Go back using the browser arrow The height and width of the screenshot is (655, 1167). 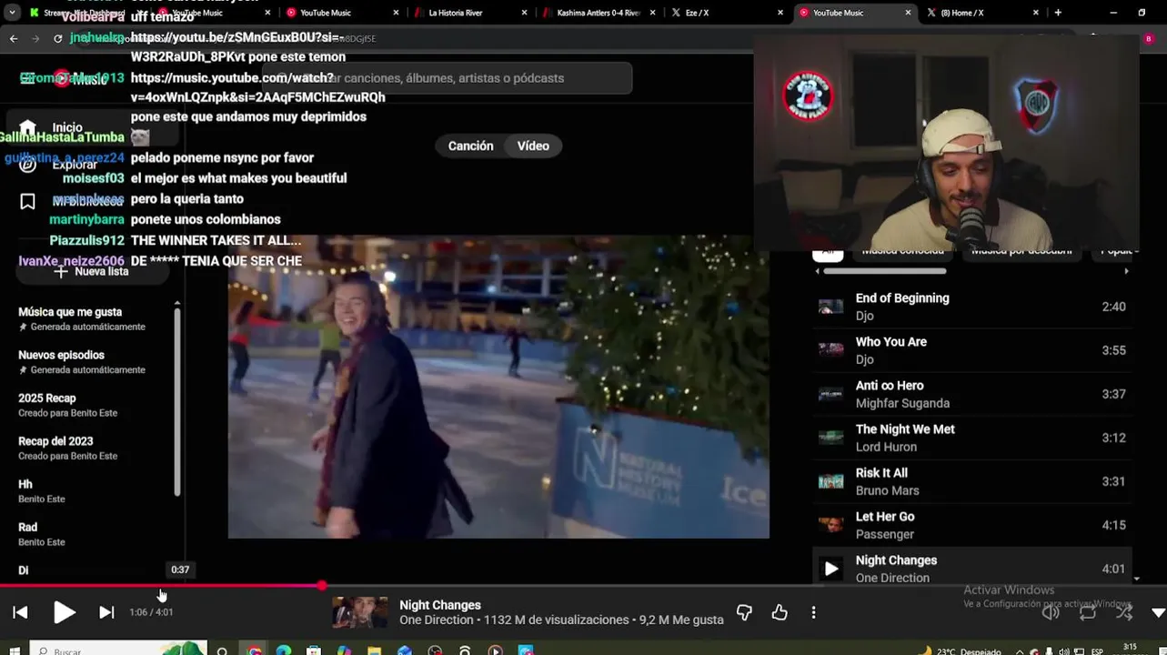(13, 38)
